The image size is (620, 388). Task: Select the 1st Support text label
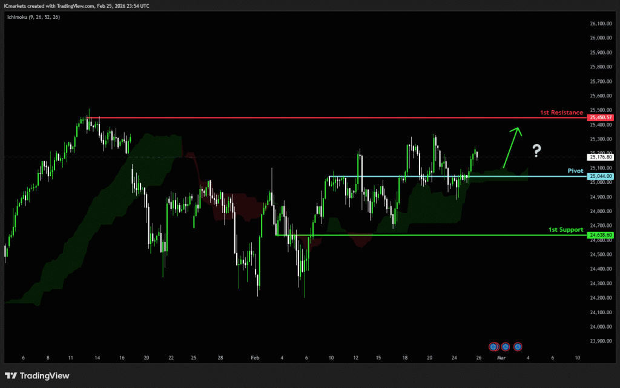[566, 230]
